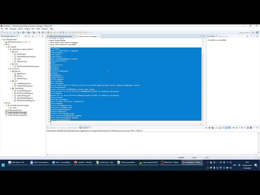This screenshot has width=260, height=195.
Task: Maximize the Console view
Action: point(257,128)
